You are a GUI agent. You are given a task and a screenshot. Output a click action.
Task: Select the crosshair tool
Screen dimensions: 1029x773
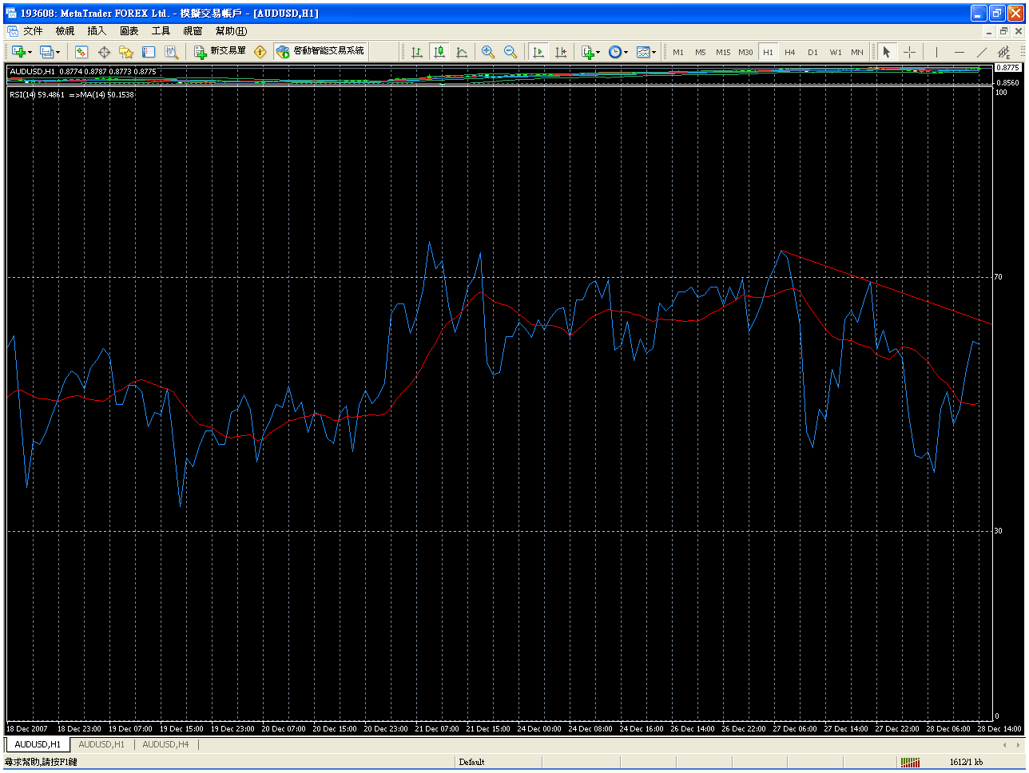910,52
